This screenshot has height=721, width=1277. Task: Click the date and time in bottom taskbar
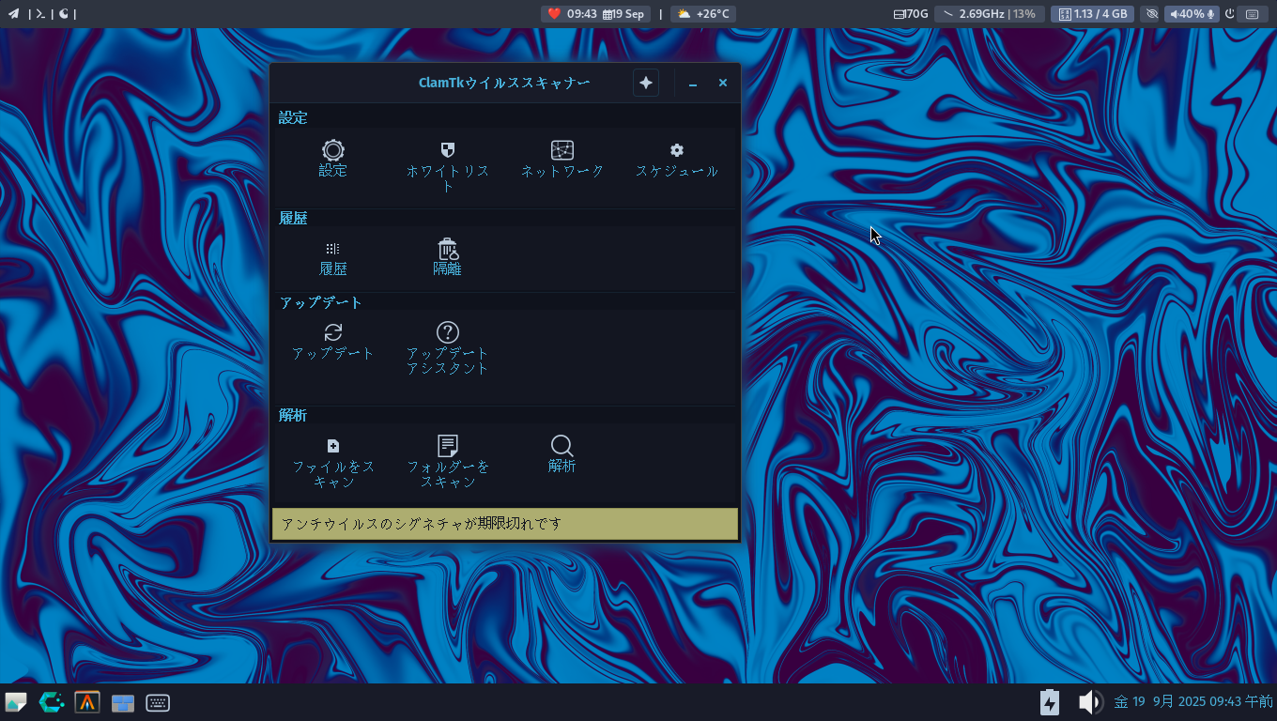(x=1192, y=702)
